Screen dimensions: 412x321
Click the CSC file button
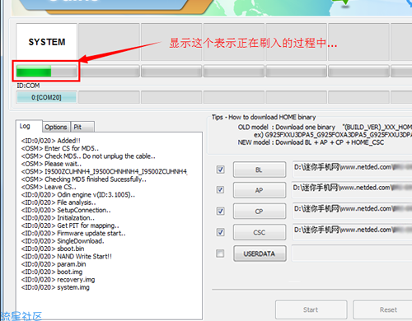[260, 232]
